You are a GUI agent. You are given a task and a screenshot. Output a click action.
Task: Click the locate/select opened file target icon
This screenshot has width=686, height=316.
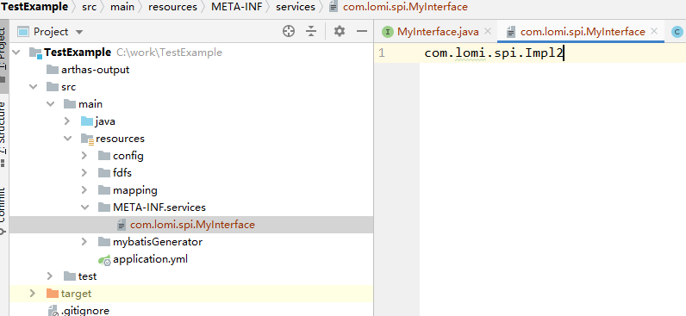coord(289,31)
